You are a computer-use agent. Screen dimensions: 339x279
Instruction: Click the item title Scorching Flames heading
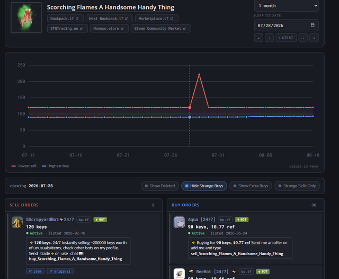coord(111,7)
